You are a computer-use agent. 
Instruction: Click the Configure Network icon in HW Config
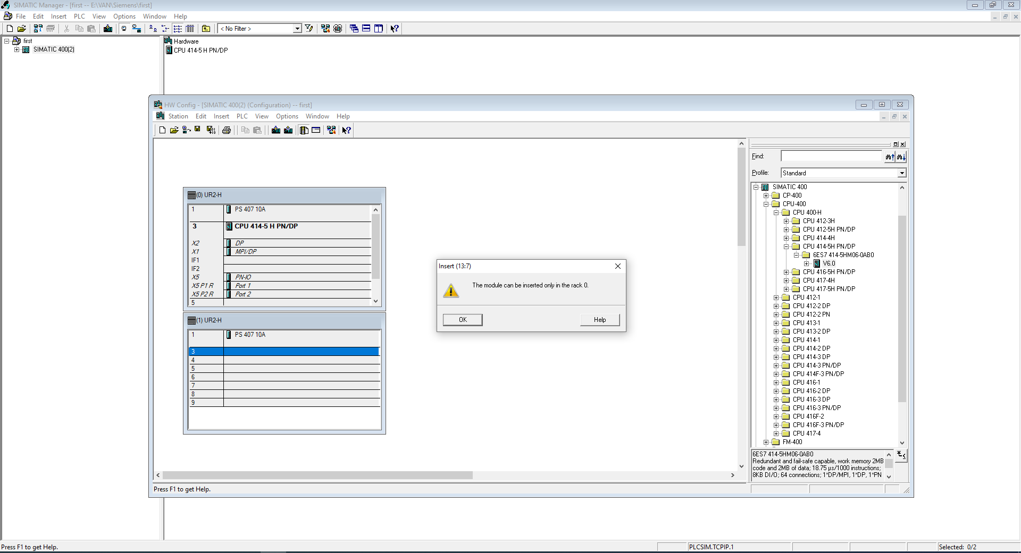331,130
